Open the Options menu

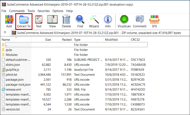[x=58, y=11]
